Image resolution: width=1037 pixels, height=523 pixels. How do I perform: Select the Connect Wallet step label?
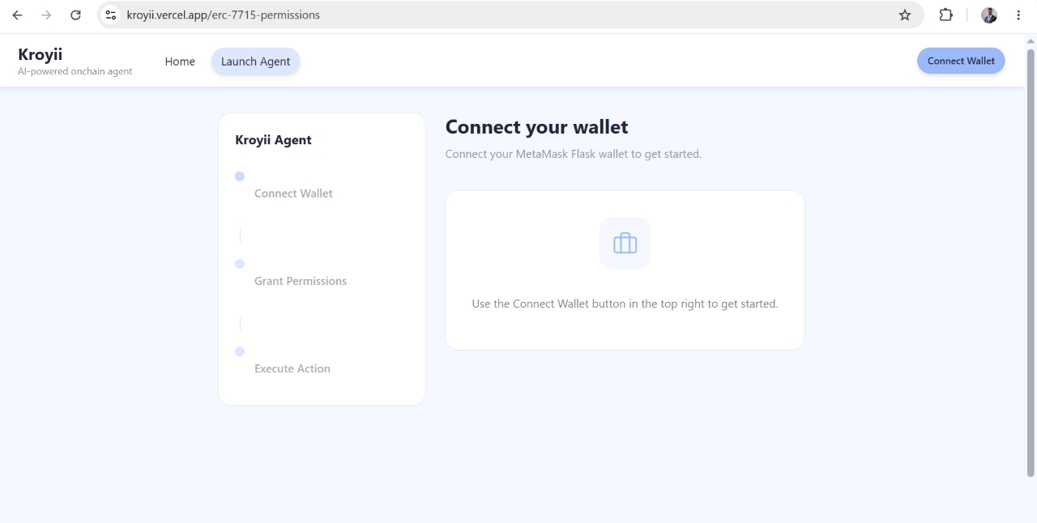point(293,193)
